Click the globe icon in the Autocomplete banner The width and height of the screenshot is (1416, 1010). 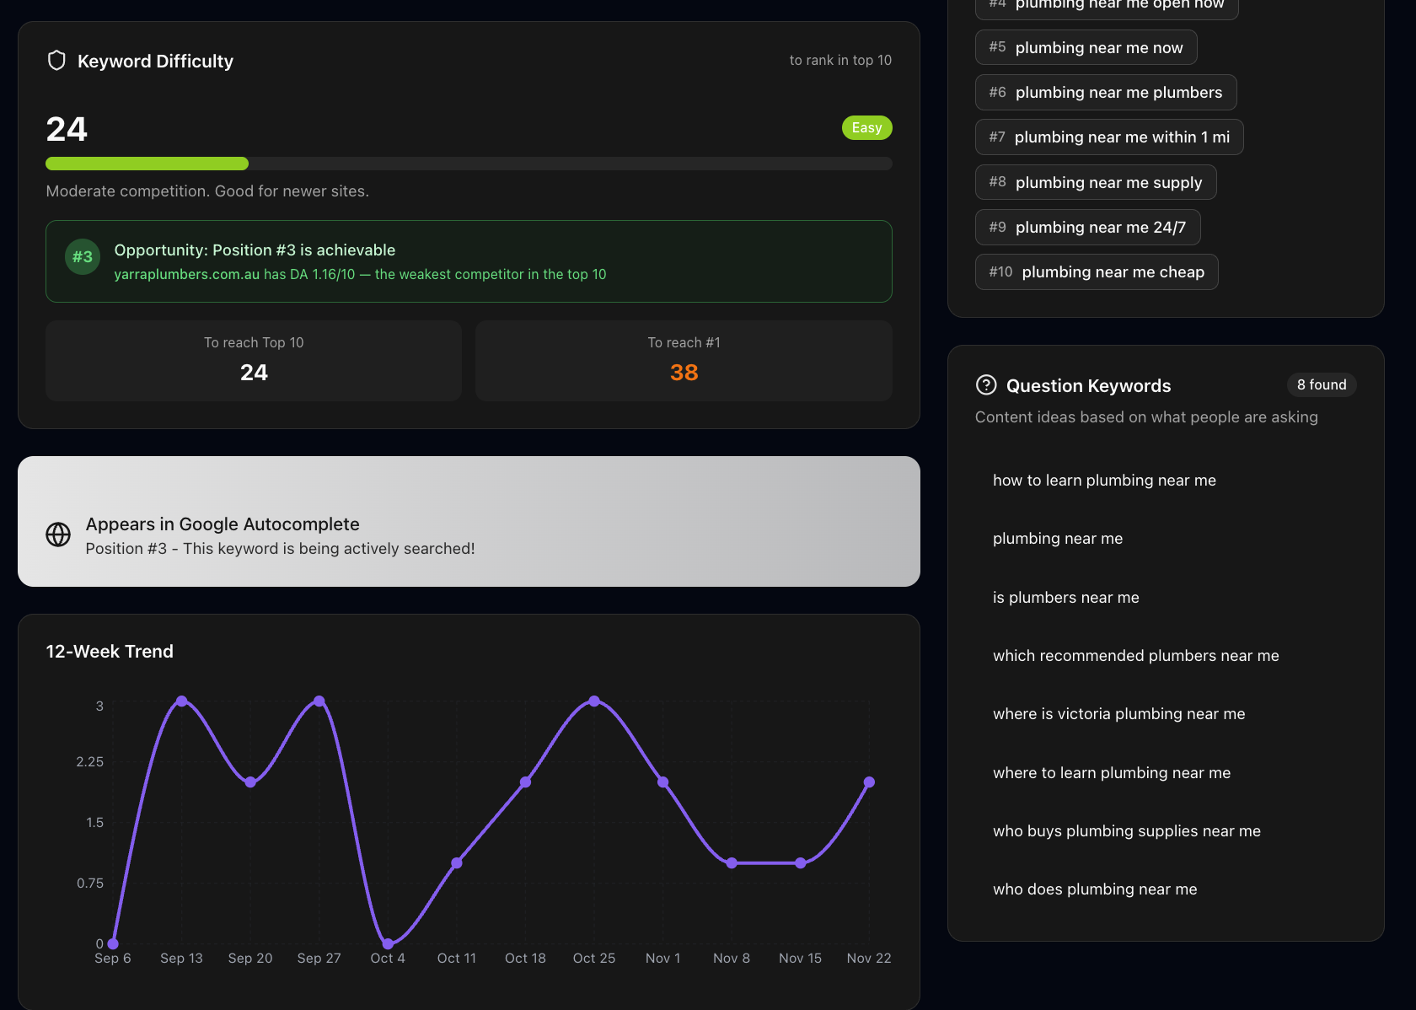click(x=57, y=535)
